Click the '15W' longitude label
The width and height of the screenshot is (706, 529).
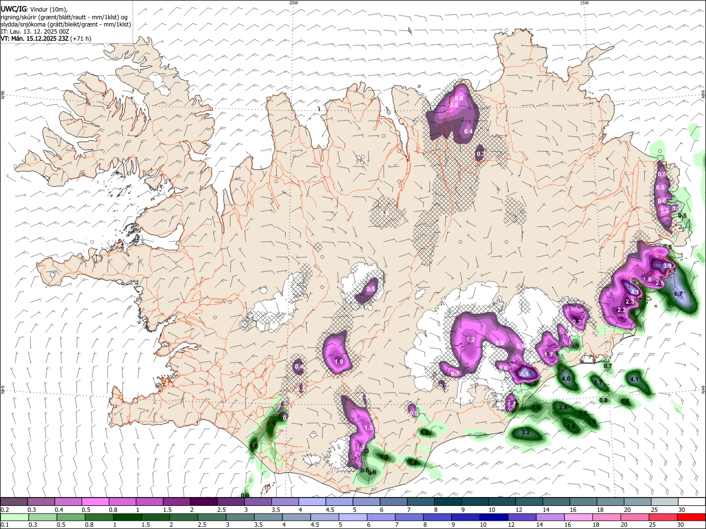[584, 3]
